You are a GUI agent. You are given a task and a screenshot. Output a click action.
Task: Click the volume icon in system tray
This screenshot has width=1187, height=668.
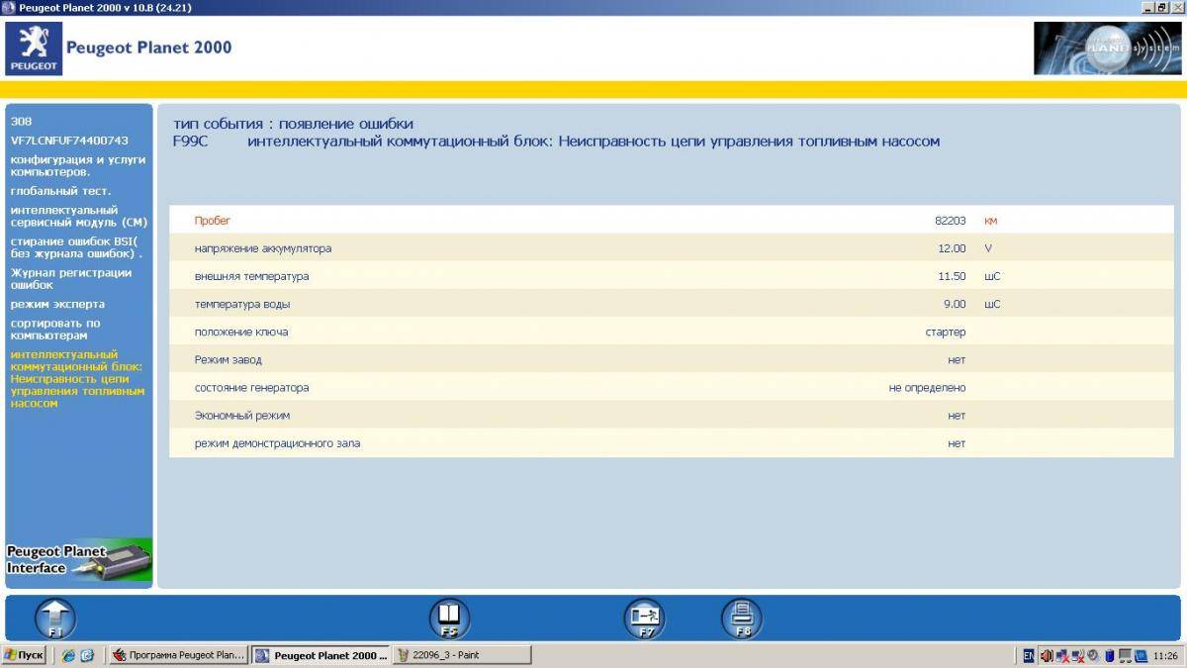[x=1047, y=655]
